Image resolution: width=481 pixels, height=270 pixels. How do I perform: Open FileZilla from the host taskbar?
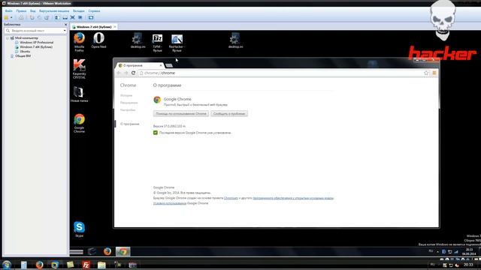pos(86,265)
